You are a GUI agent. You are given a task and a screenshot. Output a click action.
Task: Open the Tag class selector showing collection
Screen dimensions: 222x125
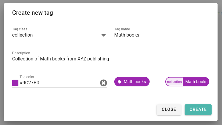point(60,35)
